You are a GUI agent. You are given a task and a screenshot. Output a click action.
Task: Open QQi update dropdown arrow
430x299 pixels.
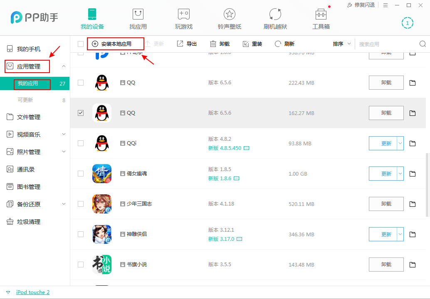pyautogui.click(x=400, y=143)
